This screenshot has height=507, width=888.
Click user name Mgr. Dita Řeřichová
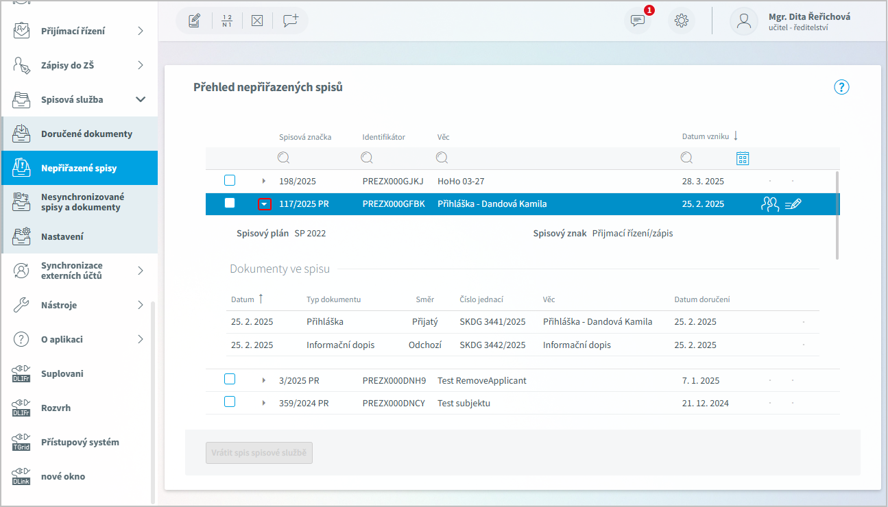(809, 16)
